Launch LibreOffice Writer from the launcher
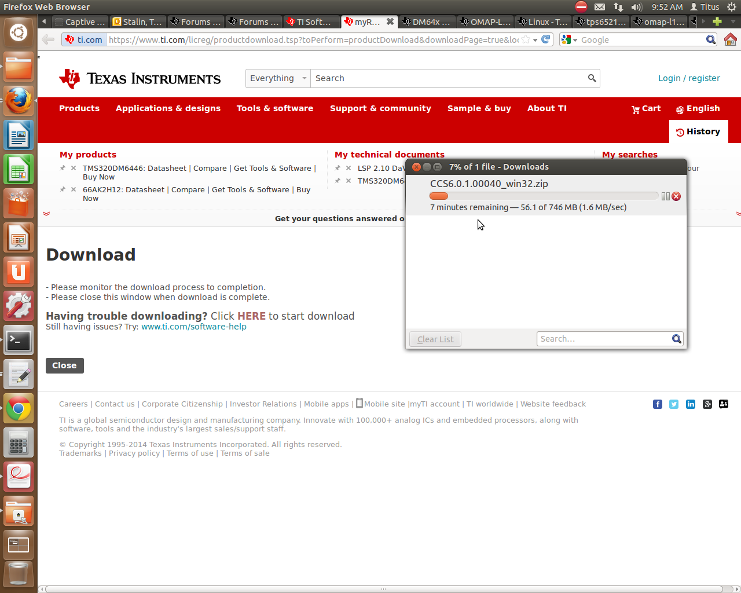 point(19,136)
